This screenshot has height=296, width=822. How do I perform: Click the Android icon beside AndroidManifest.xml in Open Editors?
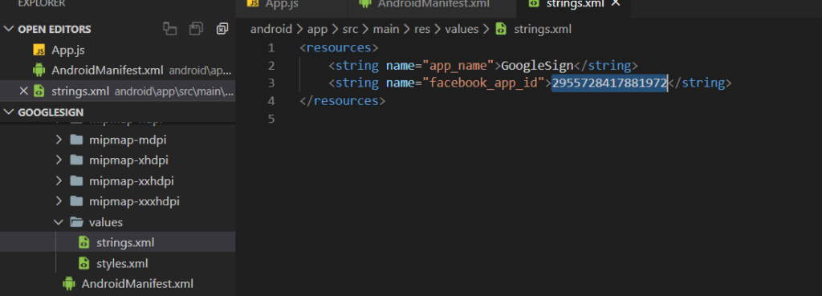click(39, 71)
